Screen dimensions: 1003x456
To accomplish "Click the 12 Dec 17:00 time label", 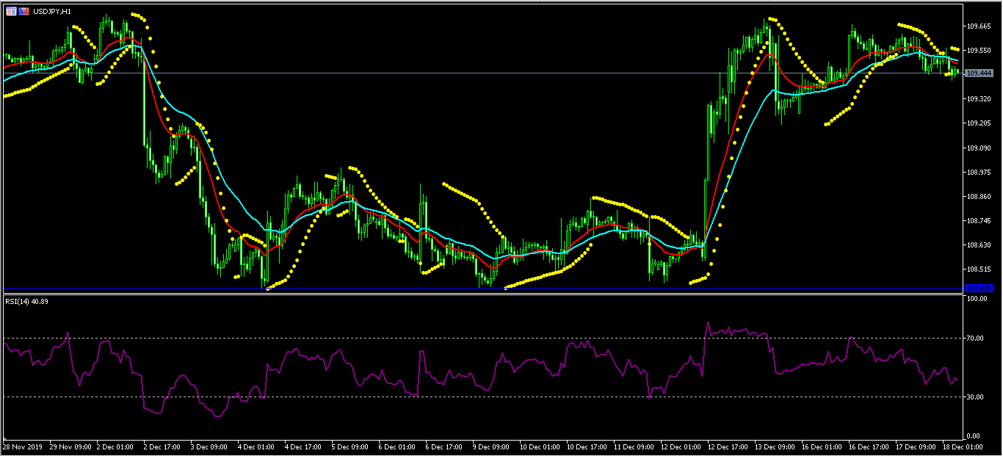I will [x=728, y=446].
